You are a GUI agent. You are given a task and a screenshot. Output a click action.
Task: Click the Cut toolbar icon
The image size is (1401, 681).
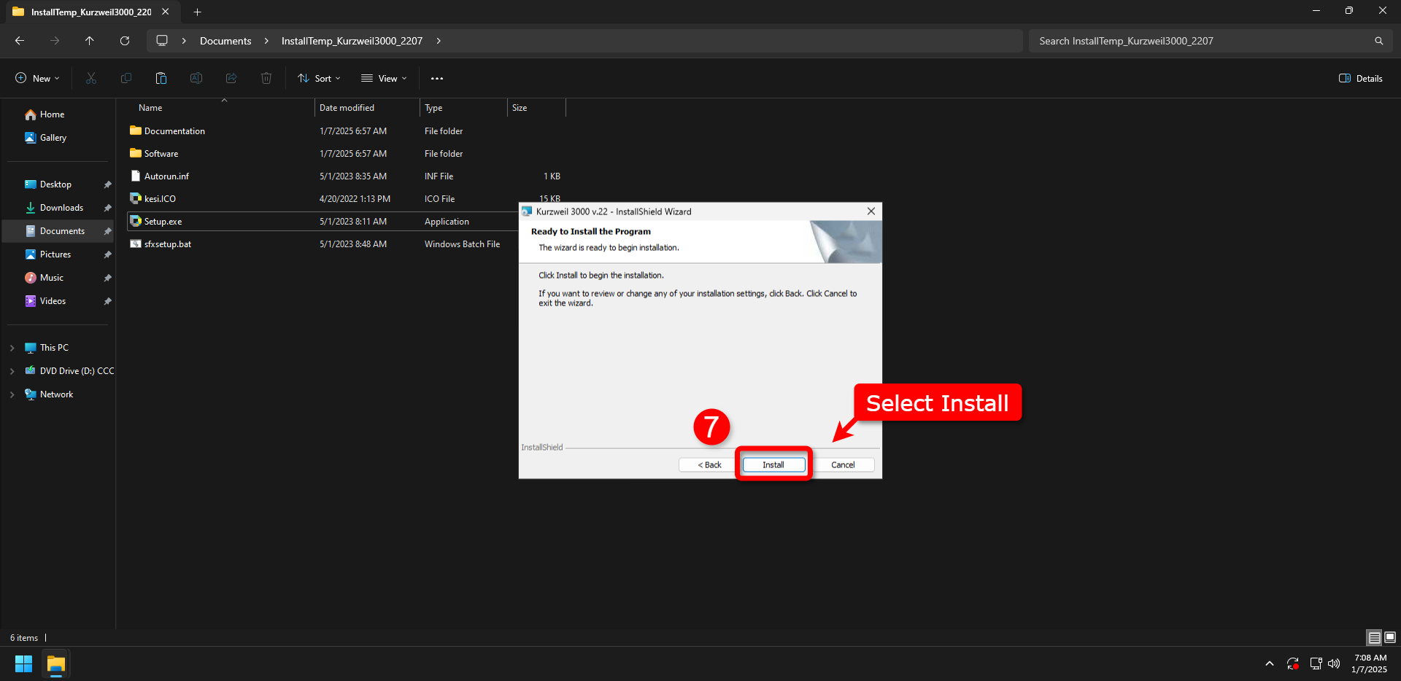coord(91,78)
